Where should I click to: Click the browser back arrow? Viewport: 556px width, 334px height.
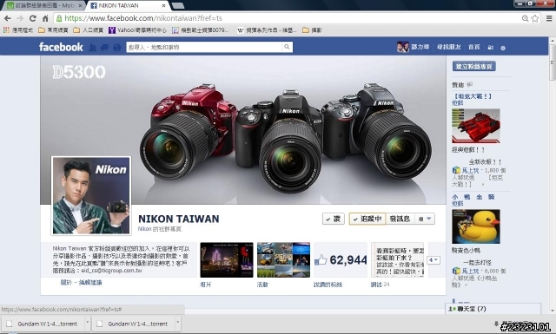tap(8, 18)
